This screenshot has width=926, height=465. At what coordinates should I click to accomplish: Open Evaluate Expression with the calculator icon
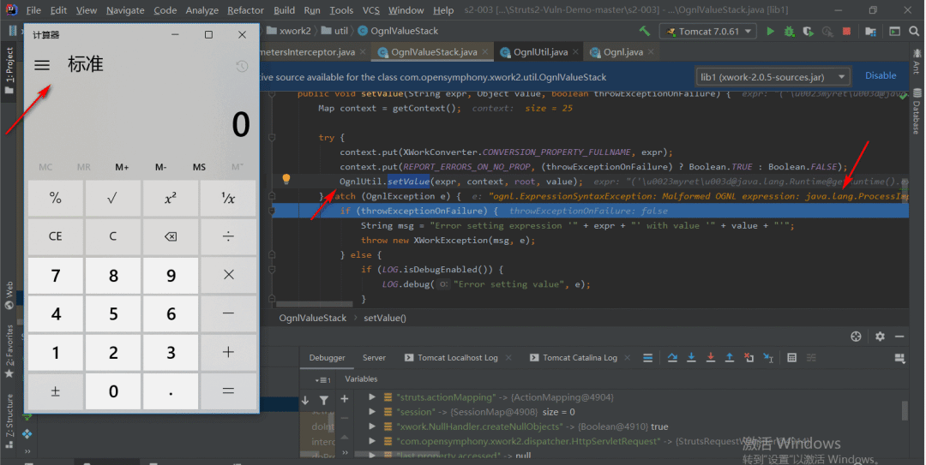(x=792, y=358)
